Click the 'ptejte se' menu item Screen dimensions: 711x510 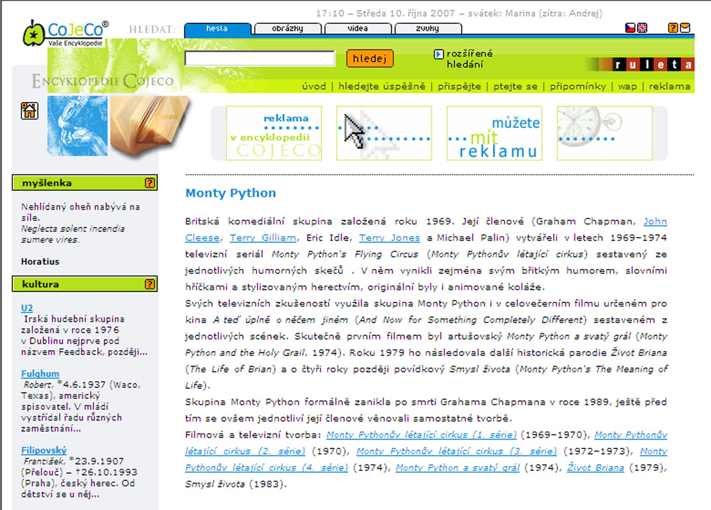point(515,86)
